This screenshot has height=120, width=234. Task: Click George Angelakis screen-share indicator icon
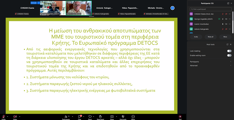point(219,19)
